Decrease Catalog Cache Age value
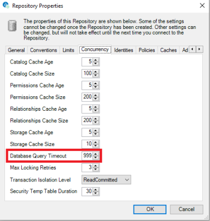This screenshot has width=210, height=221. (96, 63)
